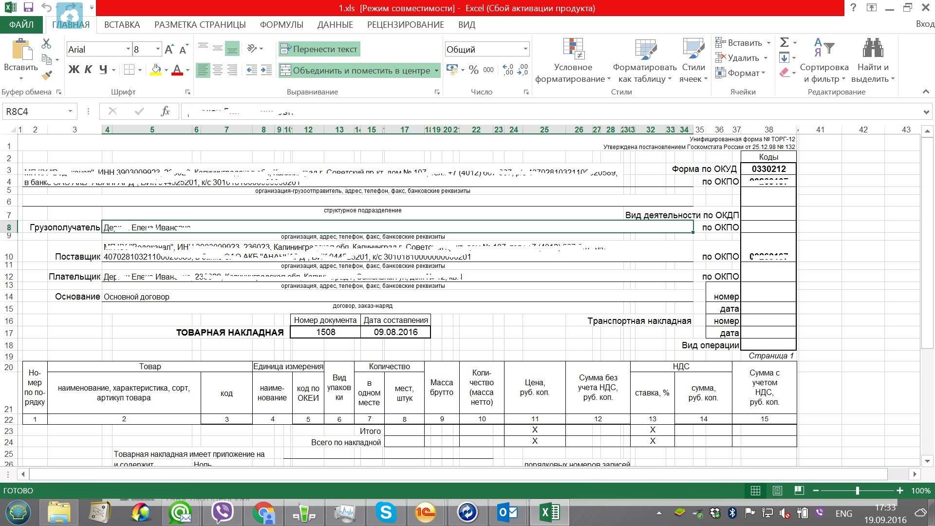Expand the Name Box dropdown arrow
Screen dimensions: 935x526
[70, 112]
